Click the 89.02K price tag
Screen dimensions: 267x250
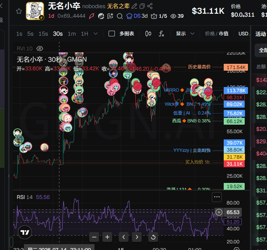point(234,104)
